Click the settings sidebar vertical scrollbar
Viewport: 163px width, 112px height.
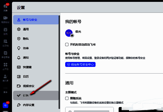click(59, 62)
